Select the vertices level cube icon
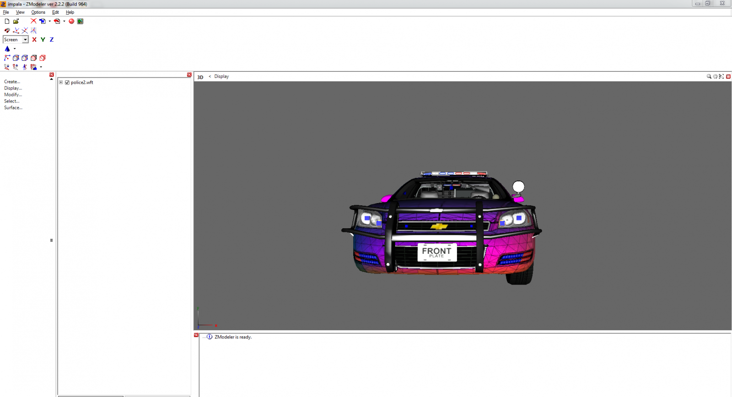732x397 pixels. (x=16, y=58)
